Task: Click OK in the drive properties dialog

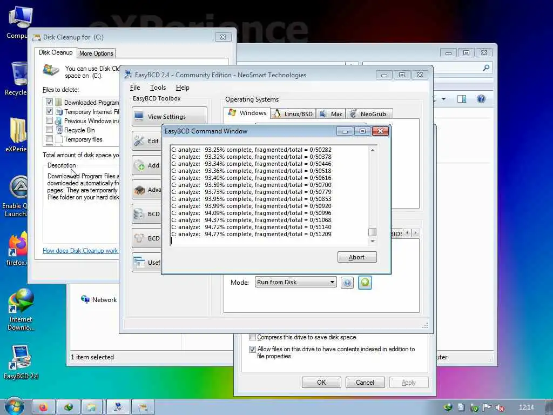Action: click(x=321, y=382)
